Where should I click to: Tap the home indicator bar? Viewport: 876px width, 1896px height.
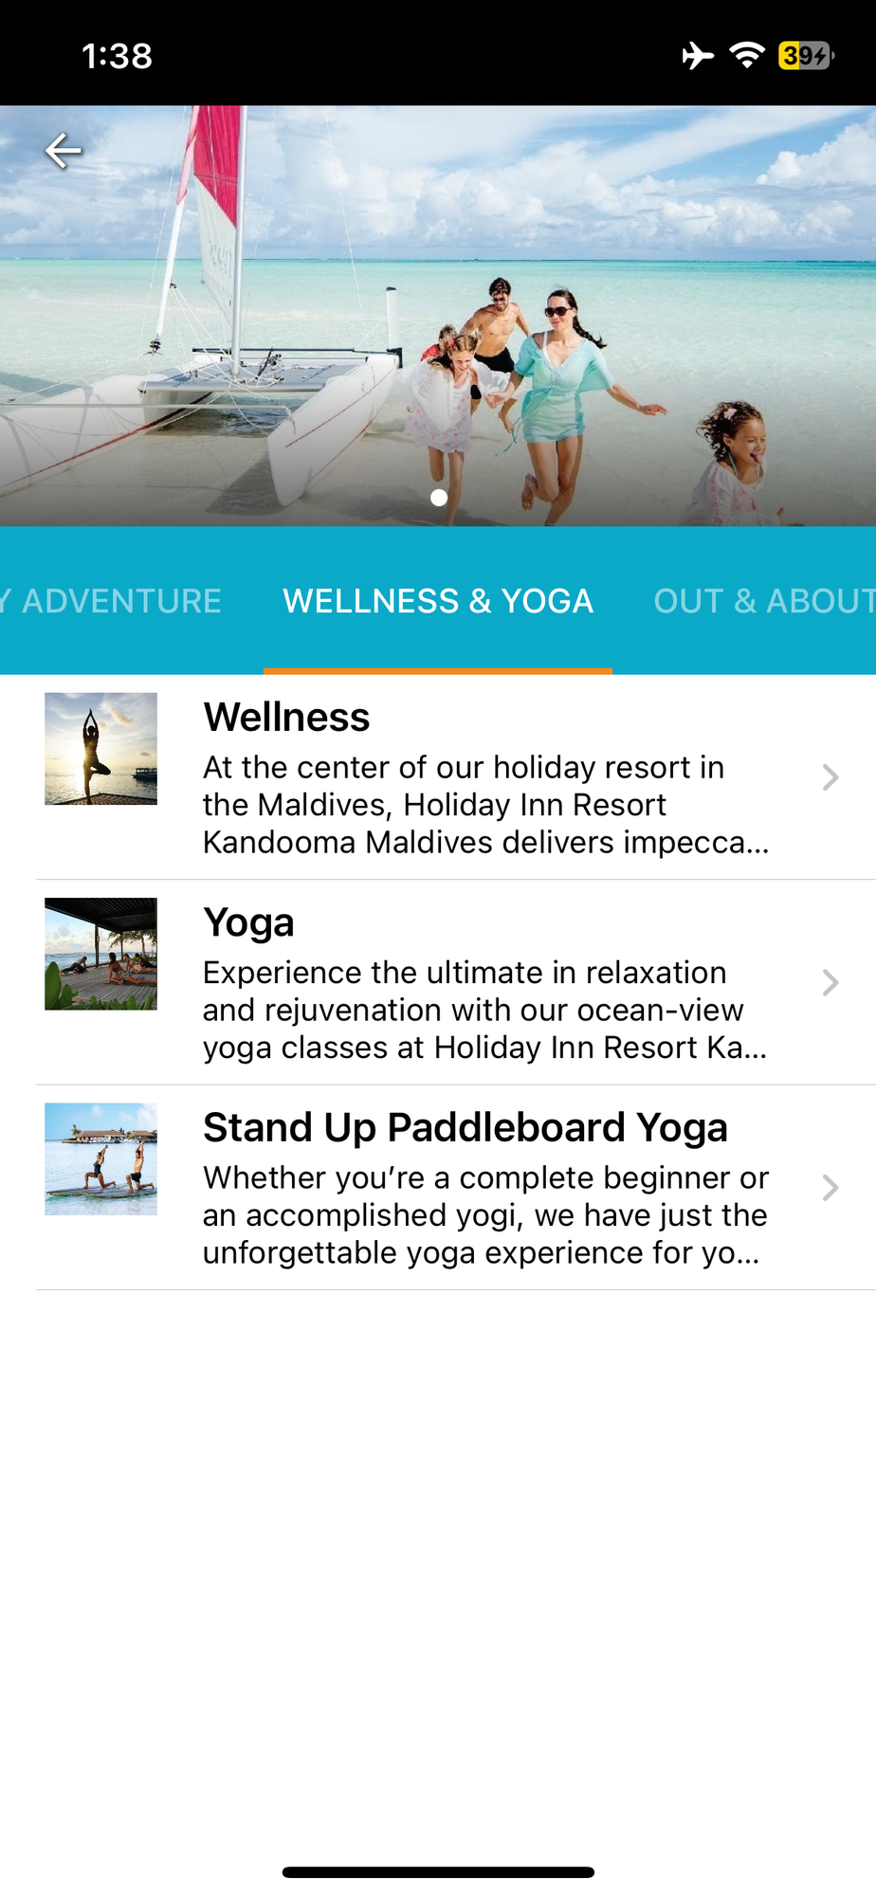[x=438, y=1872]
